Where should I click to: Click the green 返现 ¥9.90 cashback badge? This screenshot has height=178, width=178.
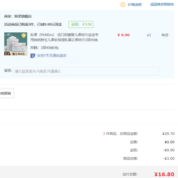pos(81,24)
